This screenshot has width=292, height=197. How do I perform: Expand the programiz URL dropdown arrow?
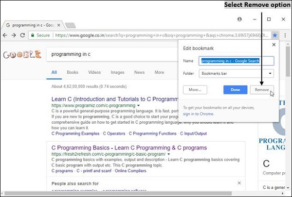[139, 105]
